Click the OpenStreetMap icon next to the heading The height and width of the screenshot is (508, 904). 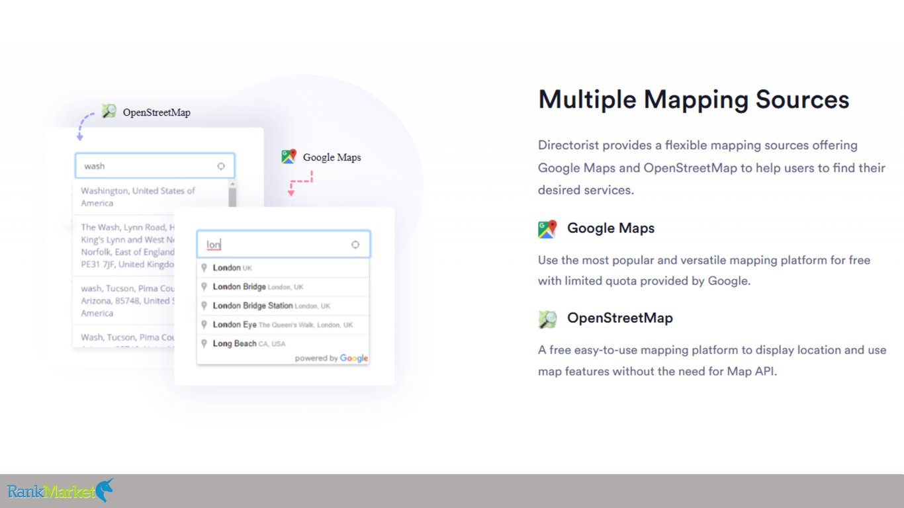(547, 319)
